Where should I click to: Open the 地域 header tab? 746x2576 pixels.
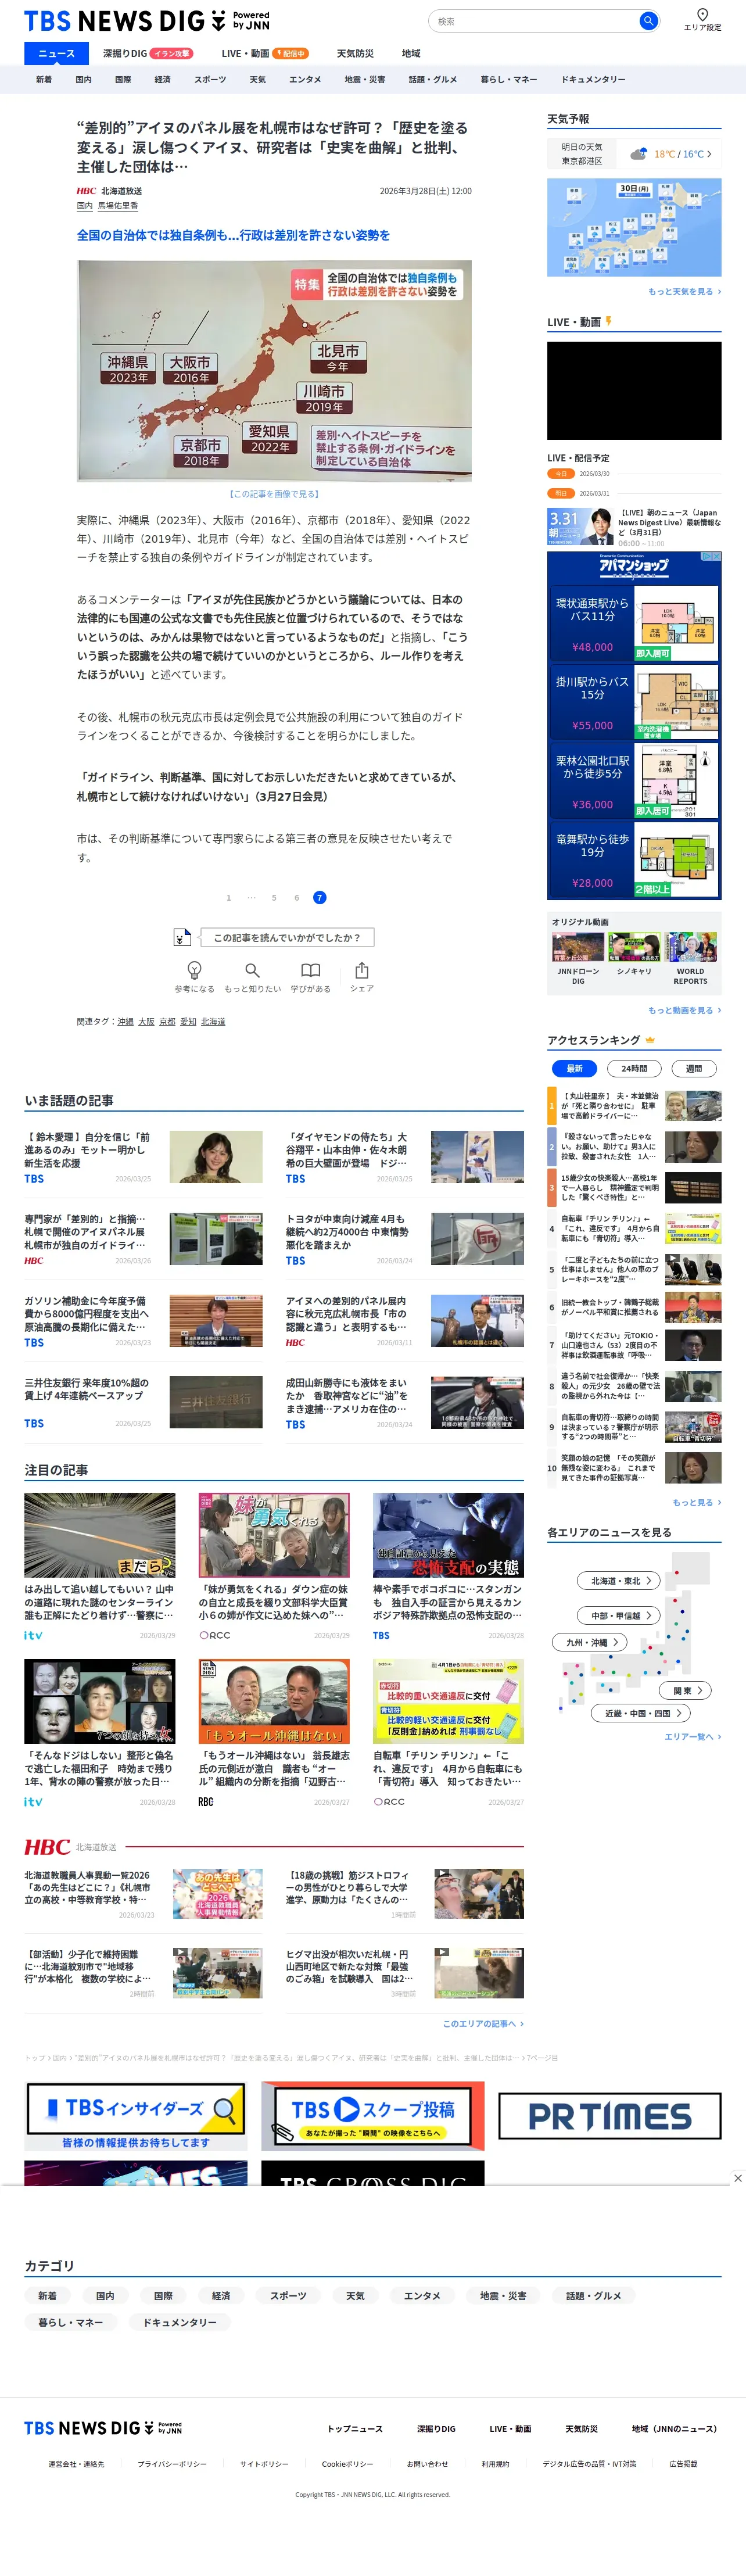411,53
